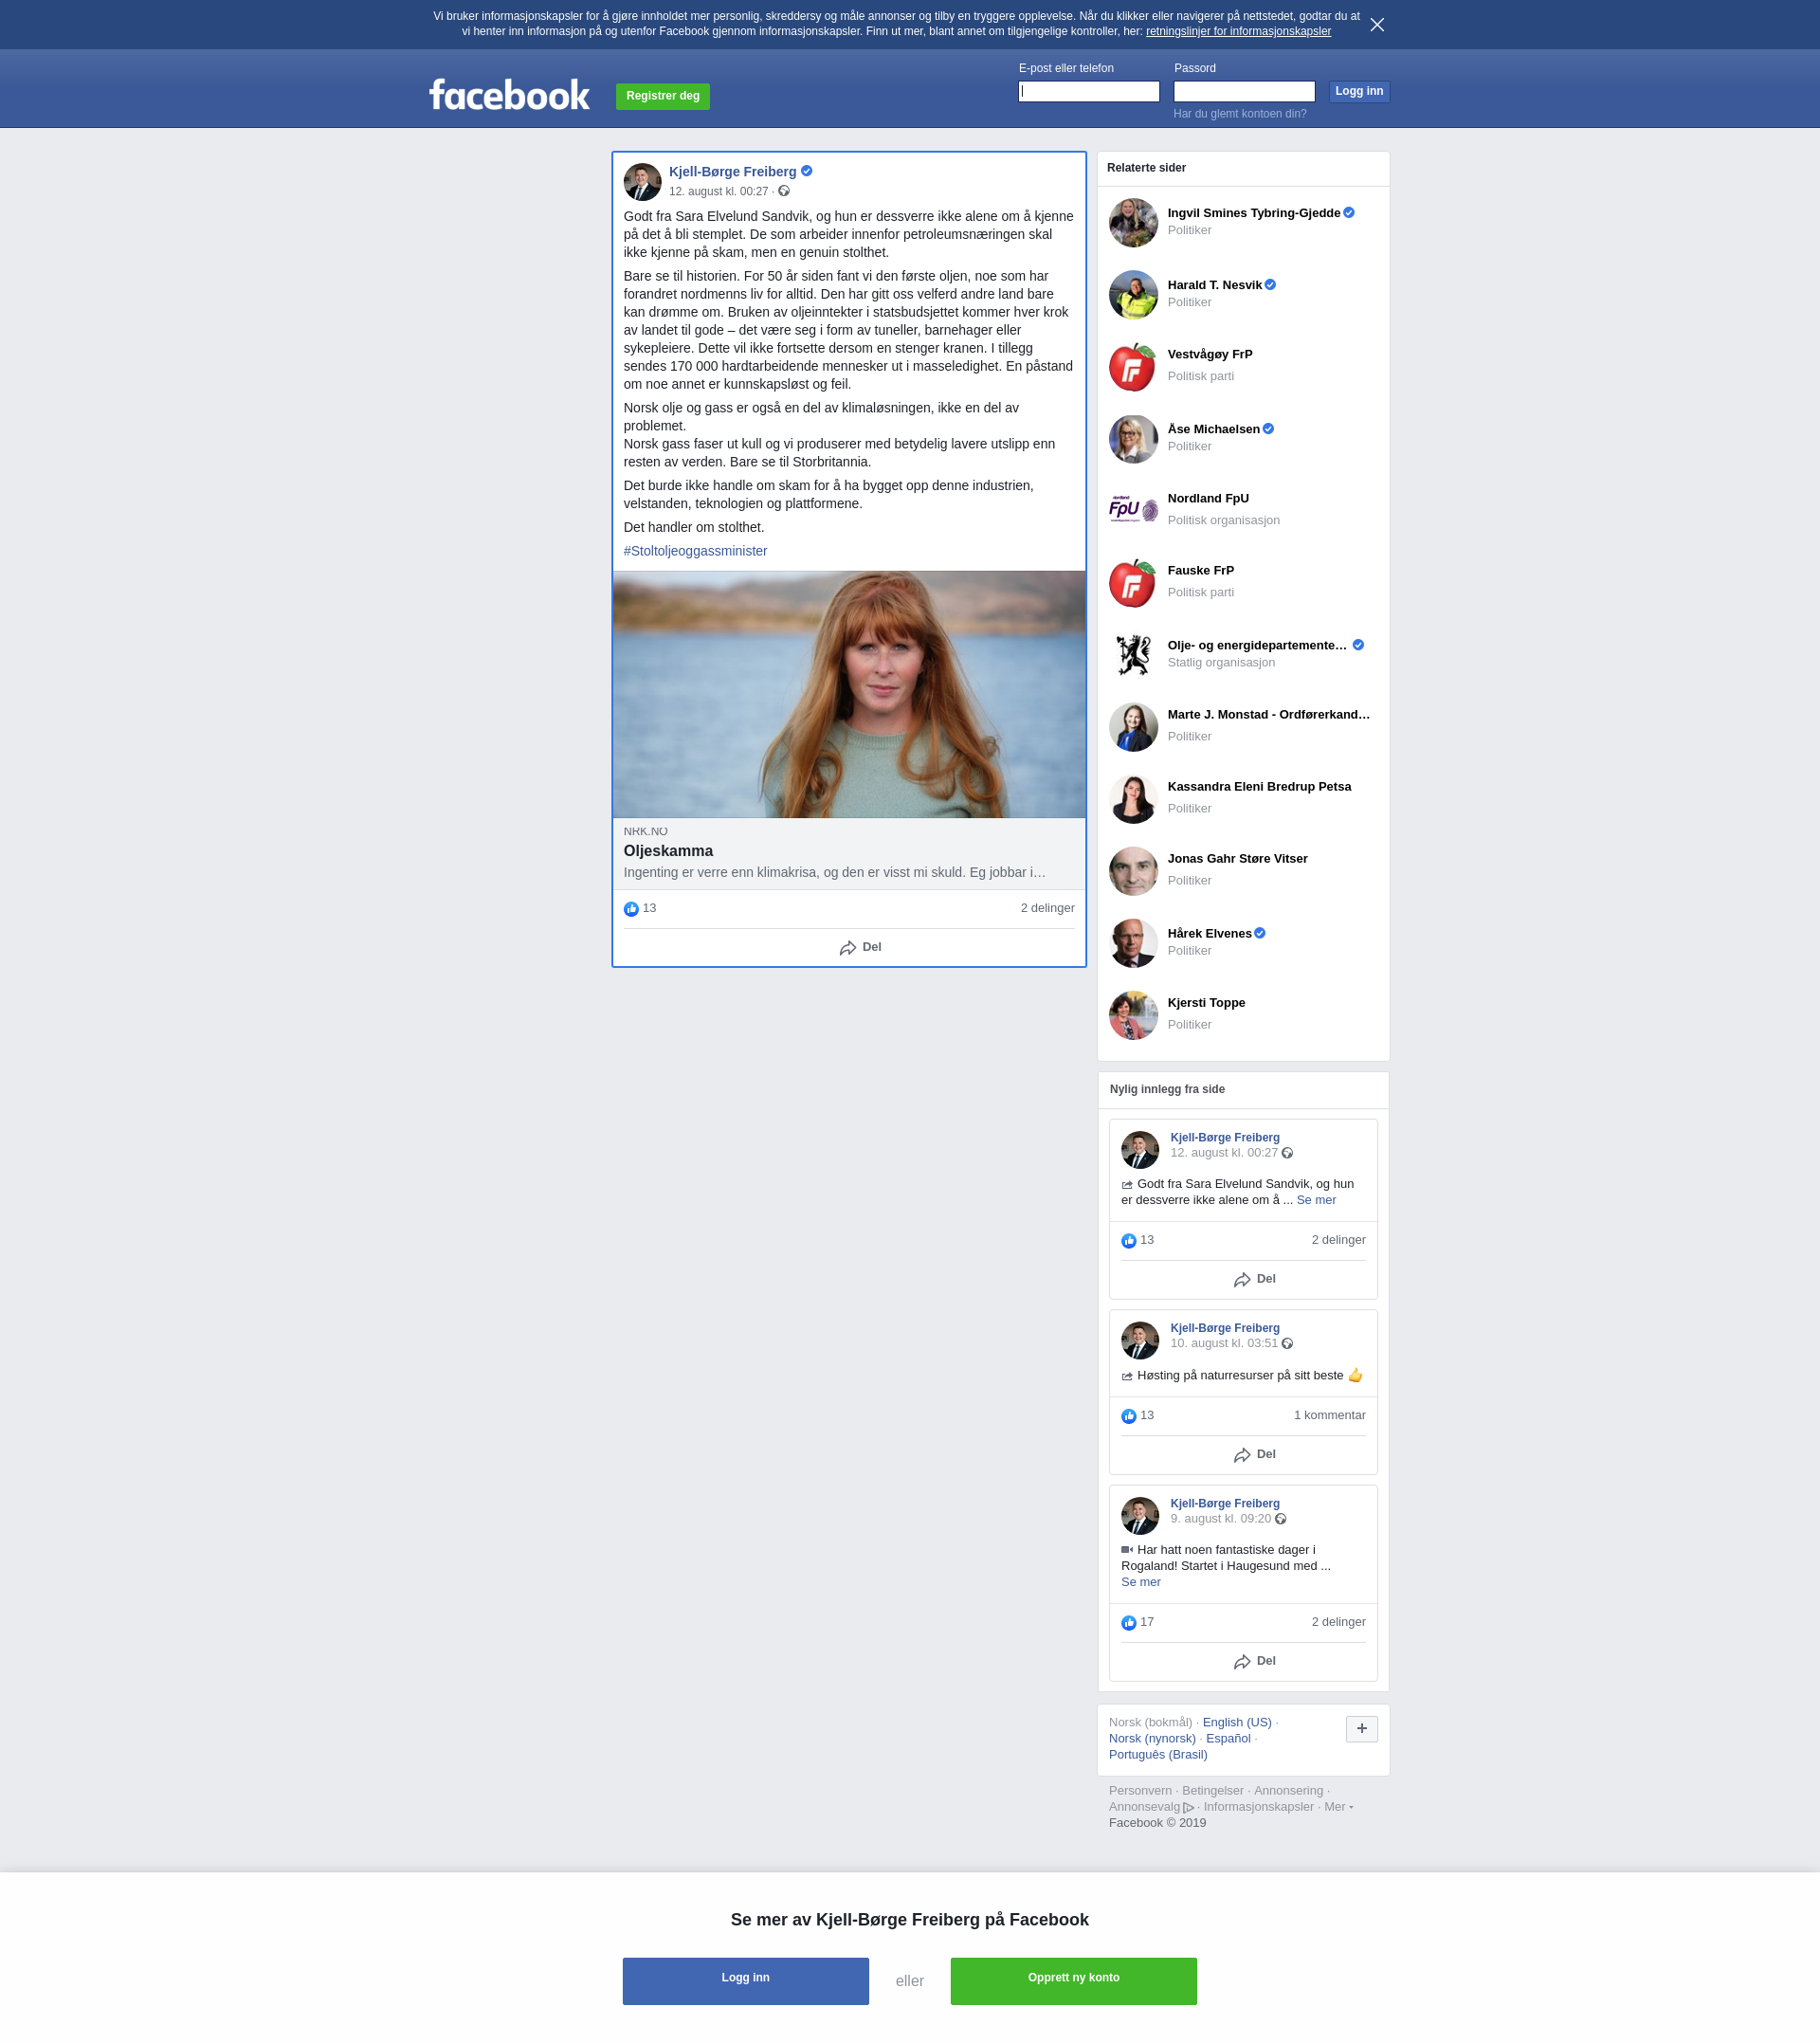This screenshot has height=2043, width=1820.
Task: Expand the Mer footer dropdown
Action: pos(1338,1806)
